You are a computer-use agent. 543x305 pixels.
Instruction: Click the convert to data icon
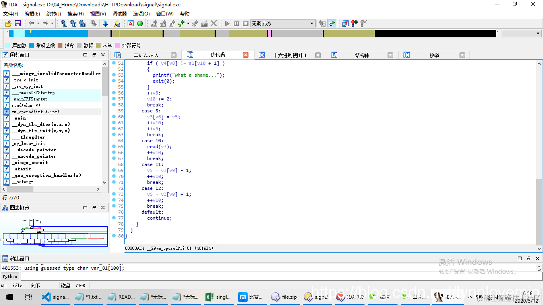[x=163, y=23]
